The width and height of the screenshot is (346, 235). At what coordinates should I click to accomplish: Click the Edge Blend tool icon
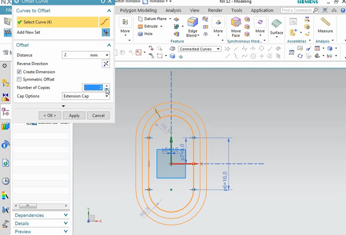[192, 22]
